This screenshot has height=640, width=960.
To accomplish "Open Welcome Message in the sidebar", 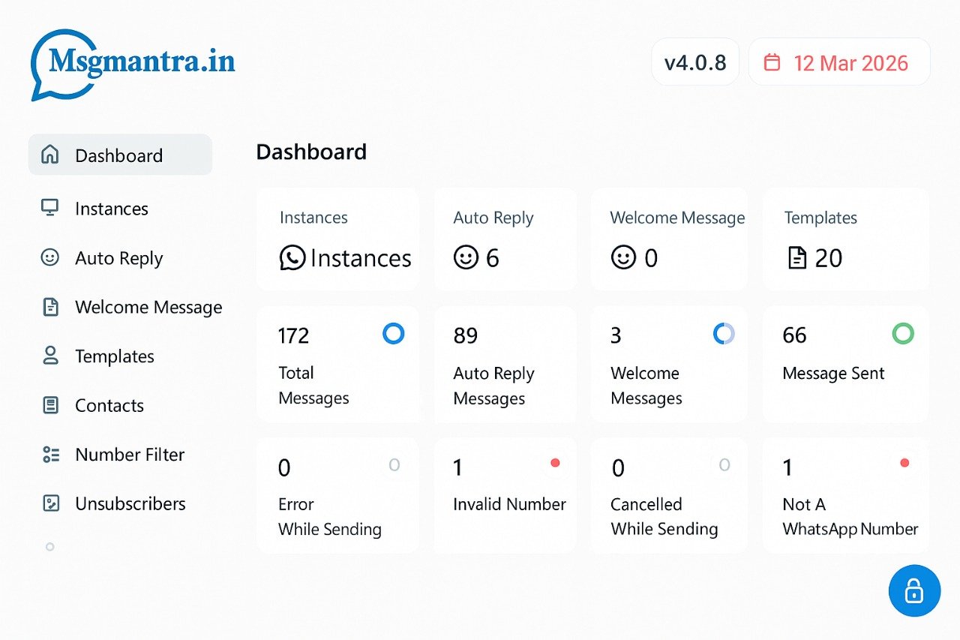I will point(148,307).
